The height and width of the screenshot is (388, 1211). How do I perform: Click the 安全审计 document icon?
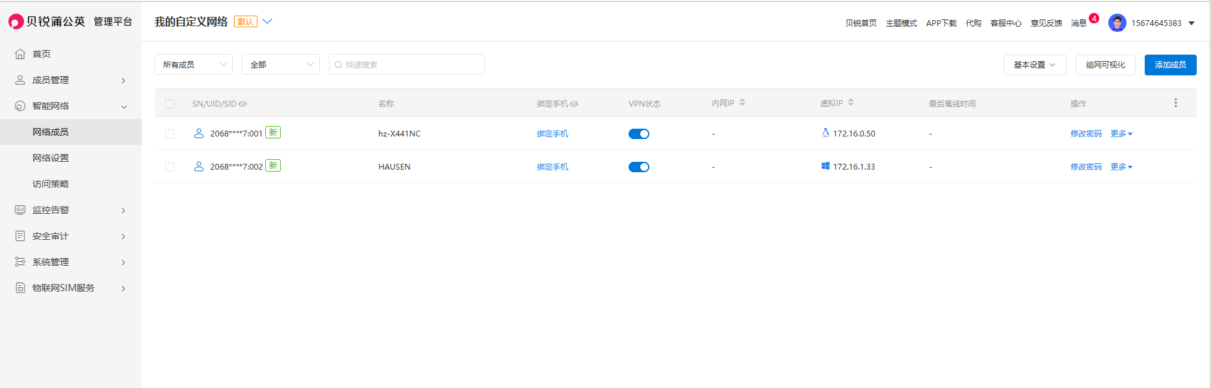(20, 236)
